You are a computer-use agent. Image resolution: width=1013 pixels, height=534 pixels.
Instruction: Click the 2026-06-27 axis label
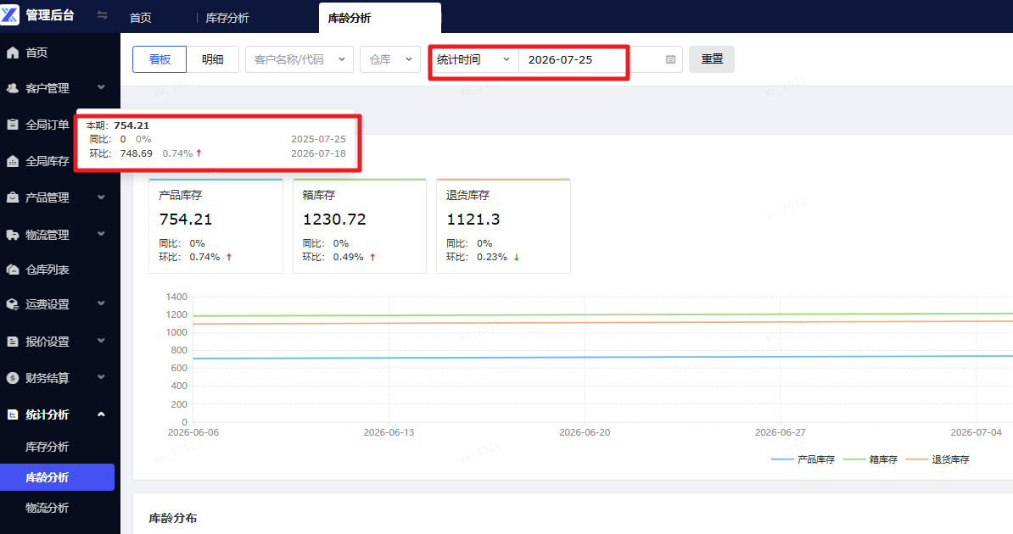tap(781, 432)
